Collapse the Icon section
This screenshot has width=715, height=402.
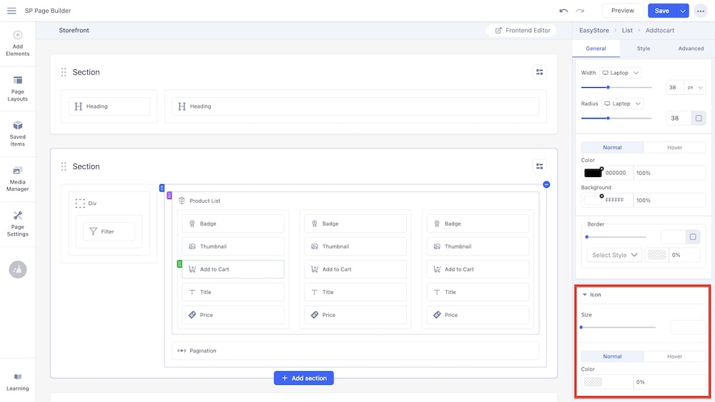tap(585, 294)
